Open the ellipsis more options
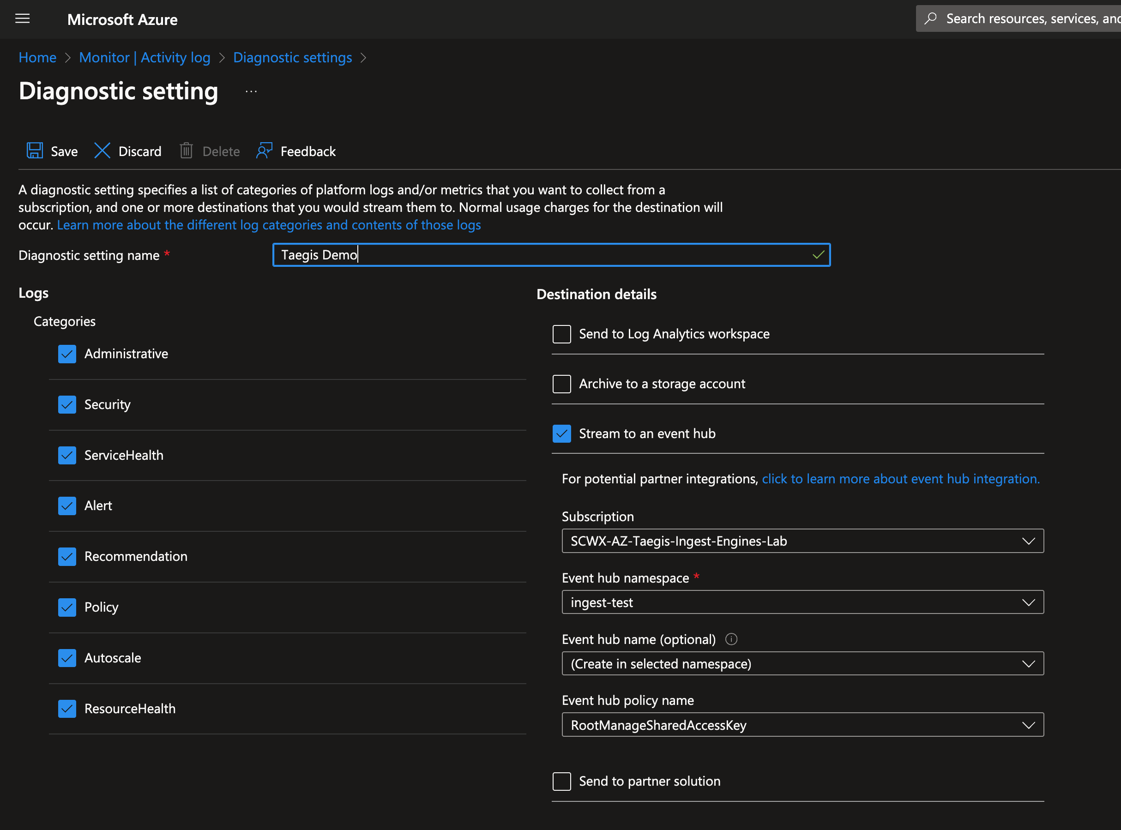 tap(251, 91)
